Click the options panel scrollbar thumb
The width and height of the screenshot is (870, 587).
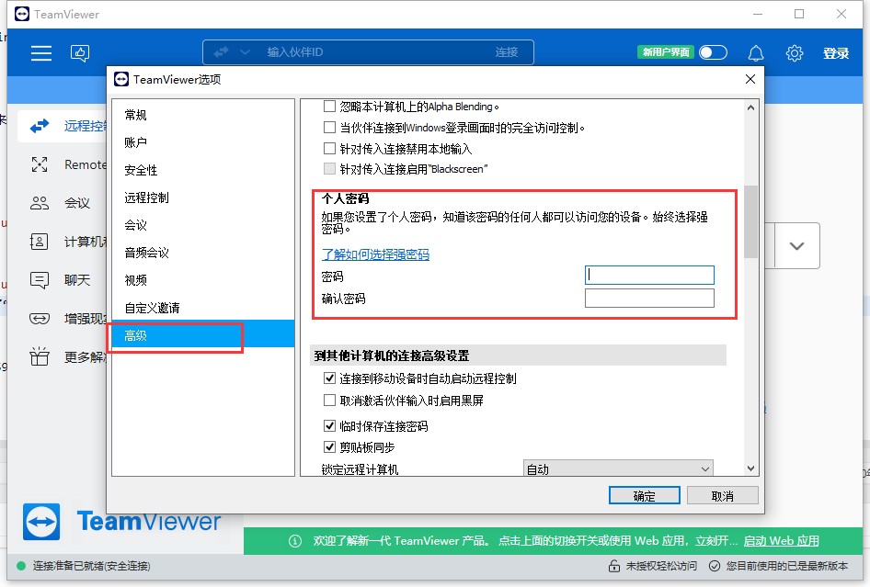coord(750,221)
